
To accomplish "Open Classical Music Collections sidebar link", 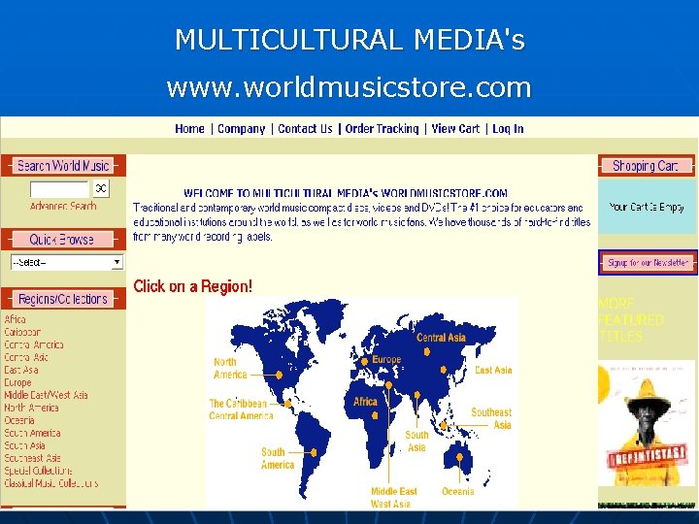I will tap(51, 483).
